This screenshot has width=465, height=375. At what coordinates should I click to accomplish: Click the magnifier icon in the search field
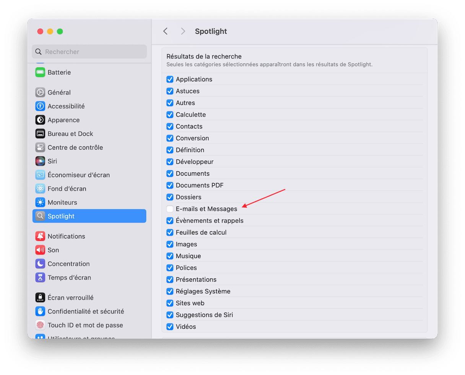[39, 52]
